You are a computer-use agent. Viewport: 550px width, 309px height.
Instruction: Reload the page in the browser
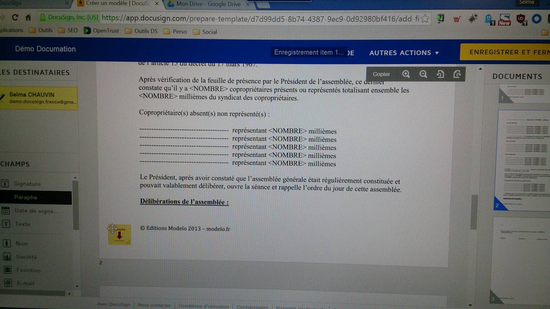(15, 18)
